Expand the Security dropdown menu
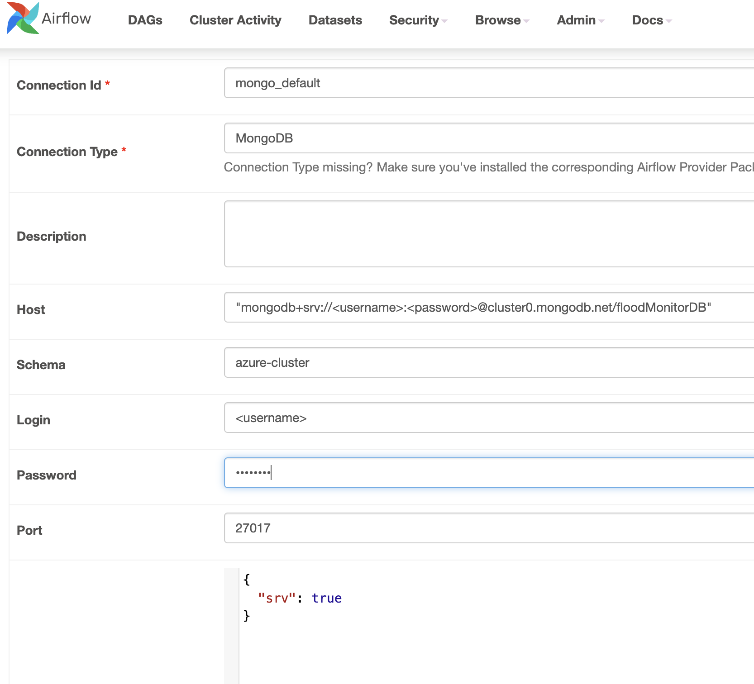This screenshot has width=754, height=684. (418, 20)
